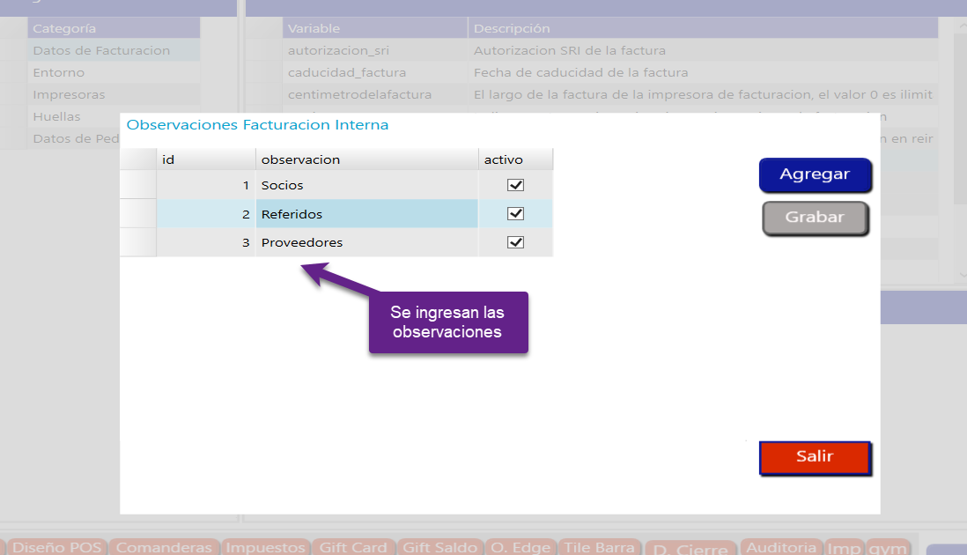
Task: Click the red Salir button
Action: pos(815,457)
